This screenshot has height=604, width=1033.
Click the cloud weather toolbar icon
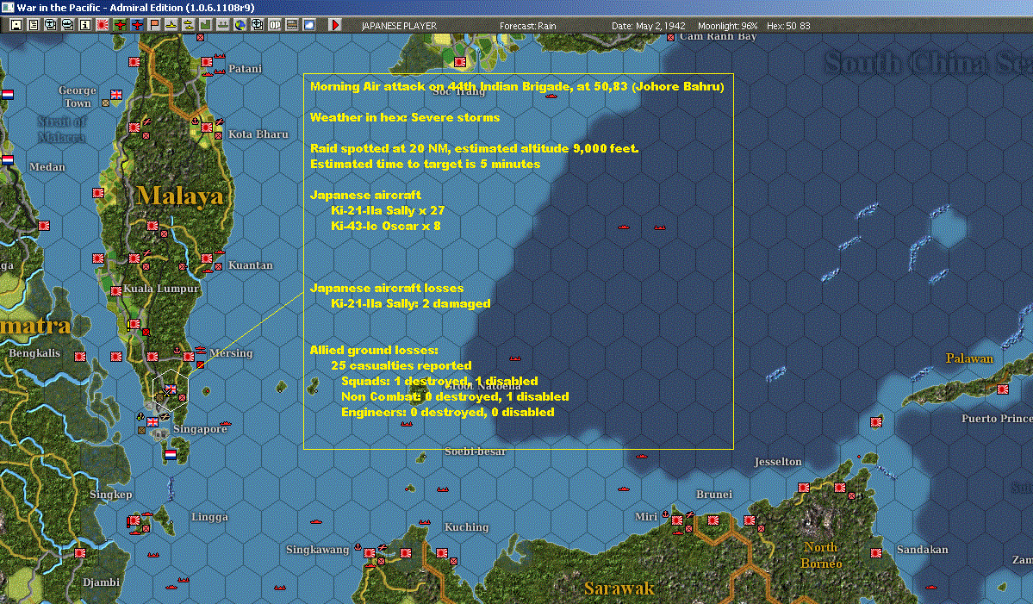click(308, 25)
